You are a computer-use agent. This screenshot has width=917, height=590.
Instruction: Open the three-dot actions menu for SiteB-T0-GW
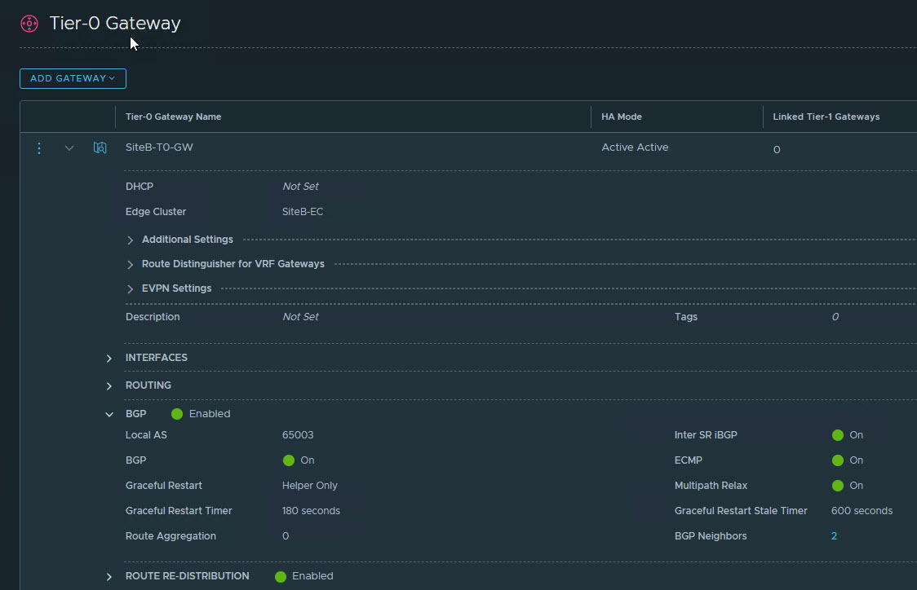tap(39, 148)
